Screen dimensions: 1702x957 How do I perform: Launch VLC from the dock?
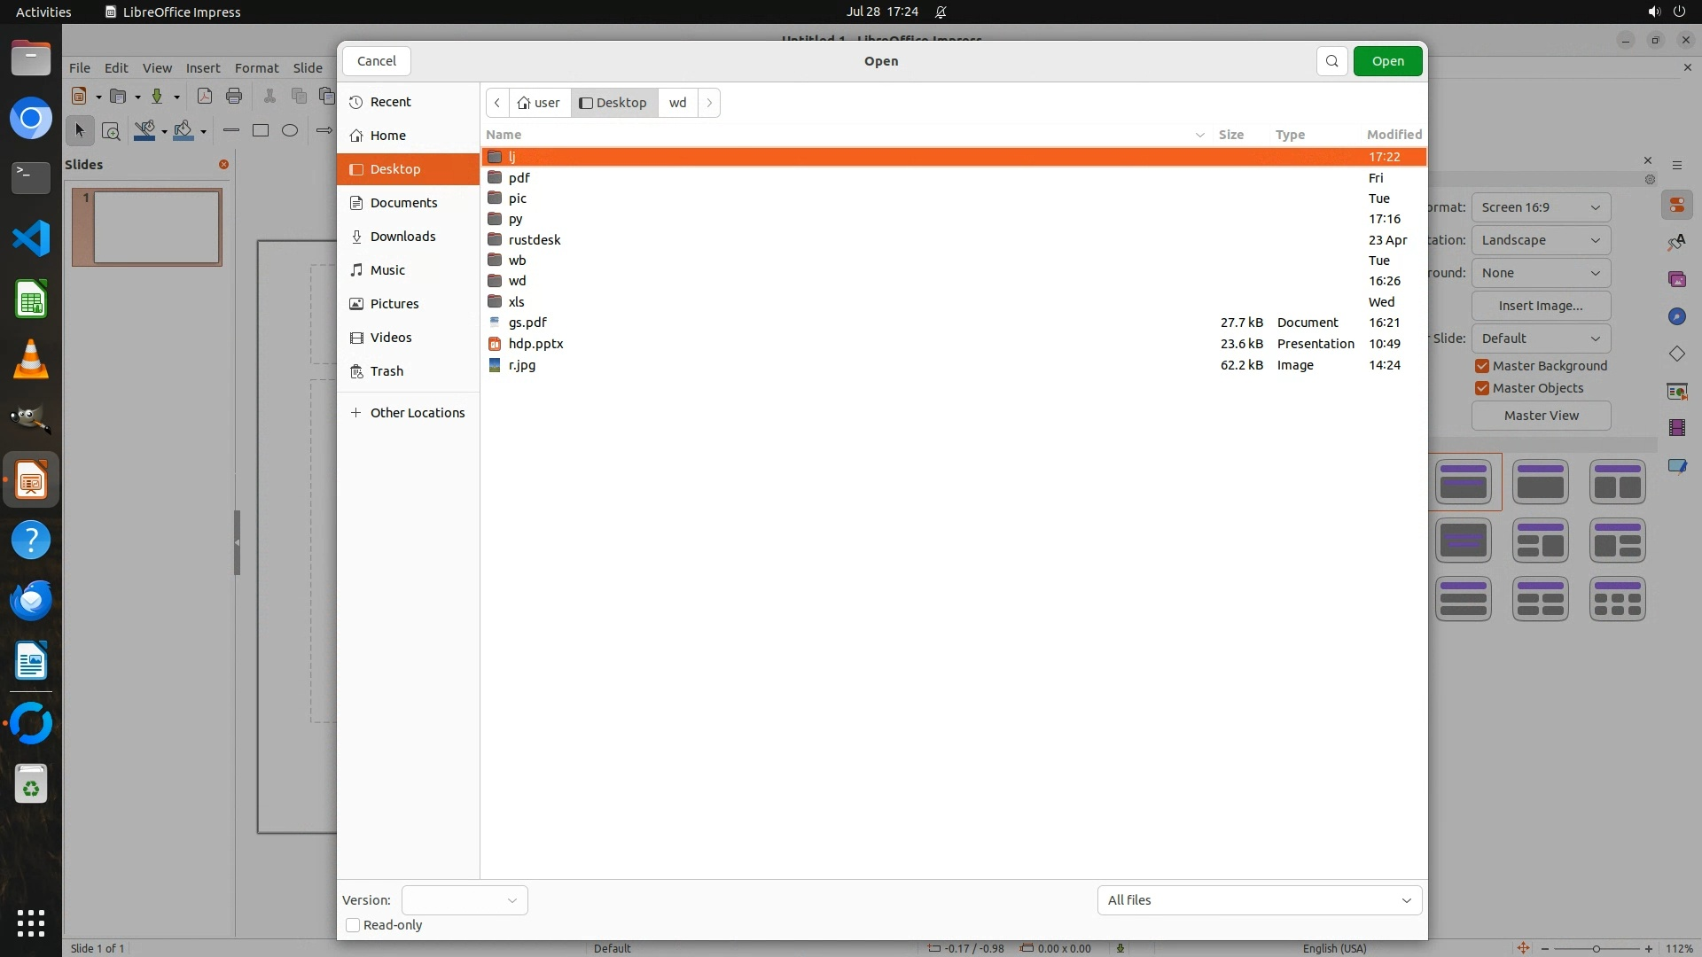31,360
